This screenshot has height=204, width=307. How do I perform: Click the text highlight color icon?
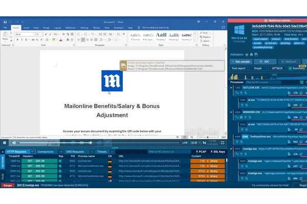pos(54,40)
